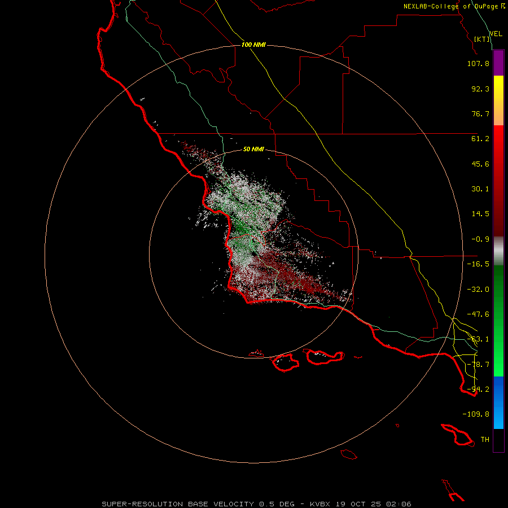508x508 pixels.
Task: Select the -109.8 velocity scale value
Action: coord(476,414)
